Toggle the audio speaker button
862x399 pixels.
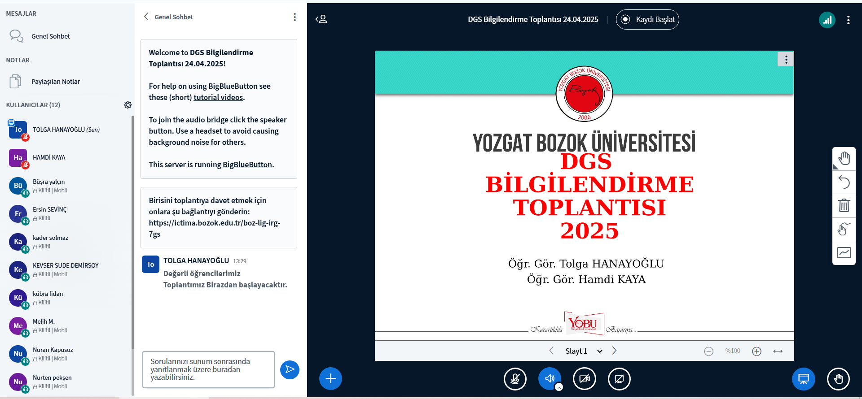(x=550, y=378)
